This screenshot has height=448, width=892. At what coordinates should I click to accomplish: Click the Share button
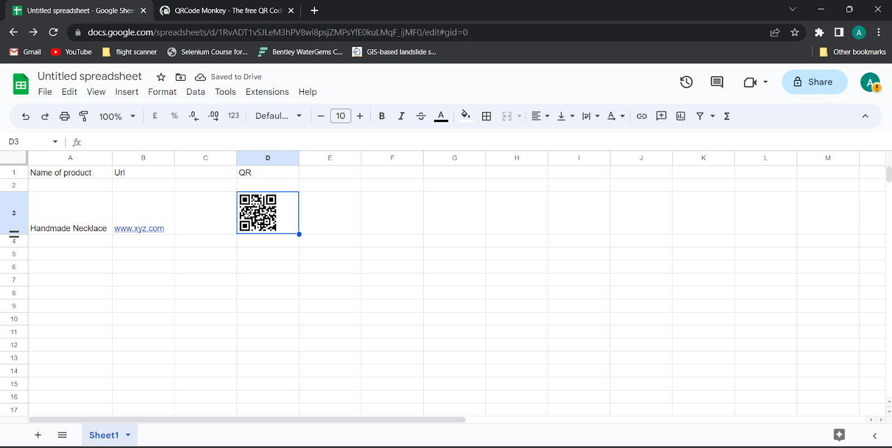(x=815, y=82)
